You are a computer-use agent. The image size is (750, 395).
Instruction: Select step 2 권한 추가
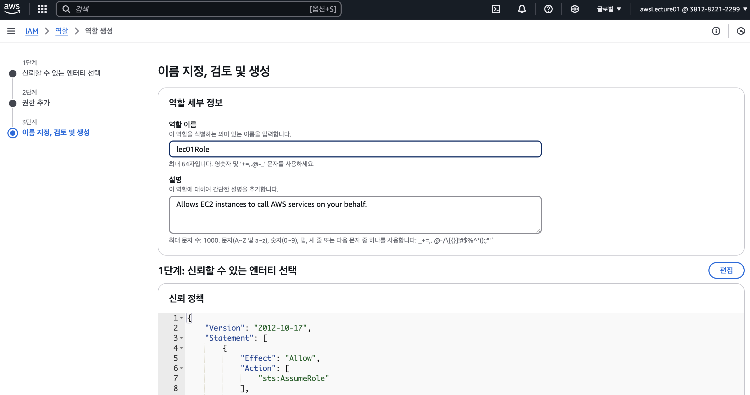coord(36,103)
